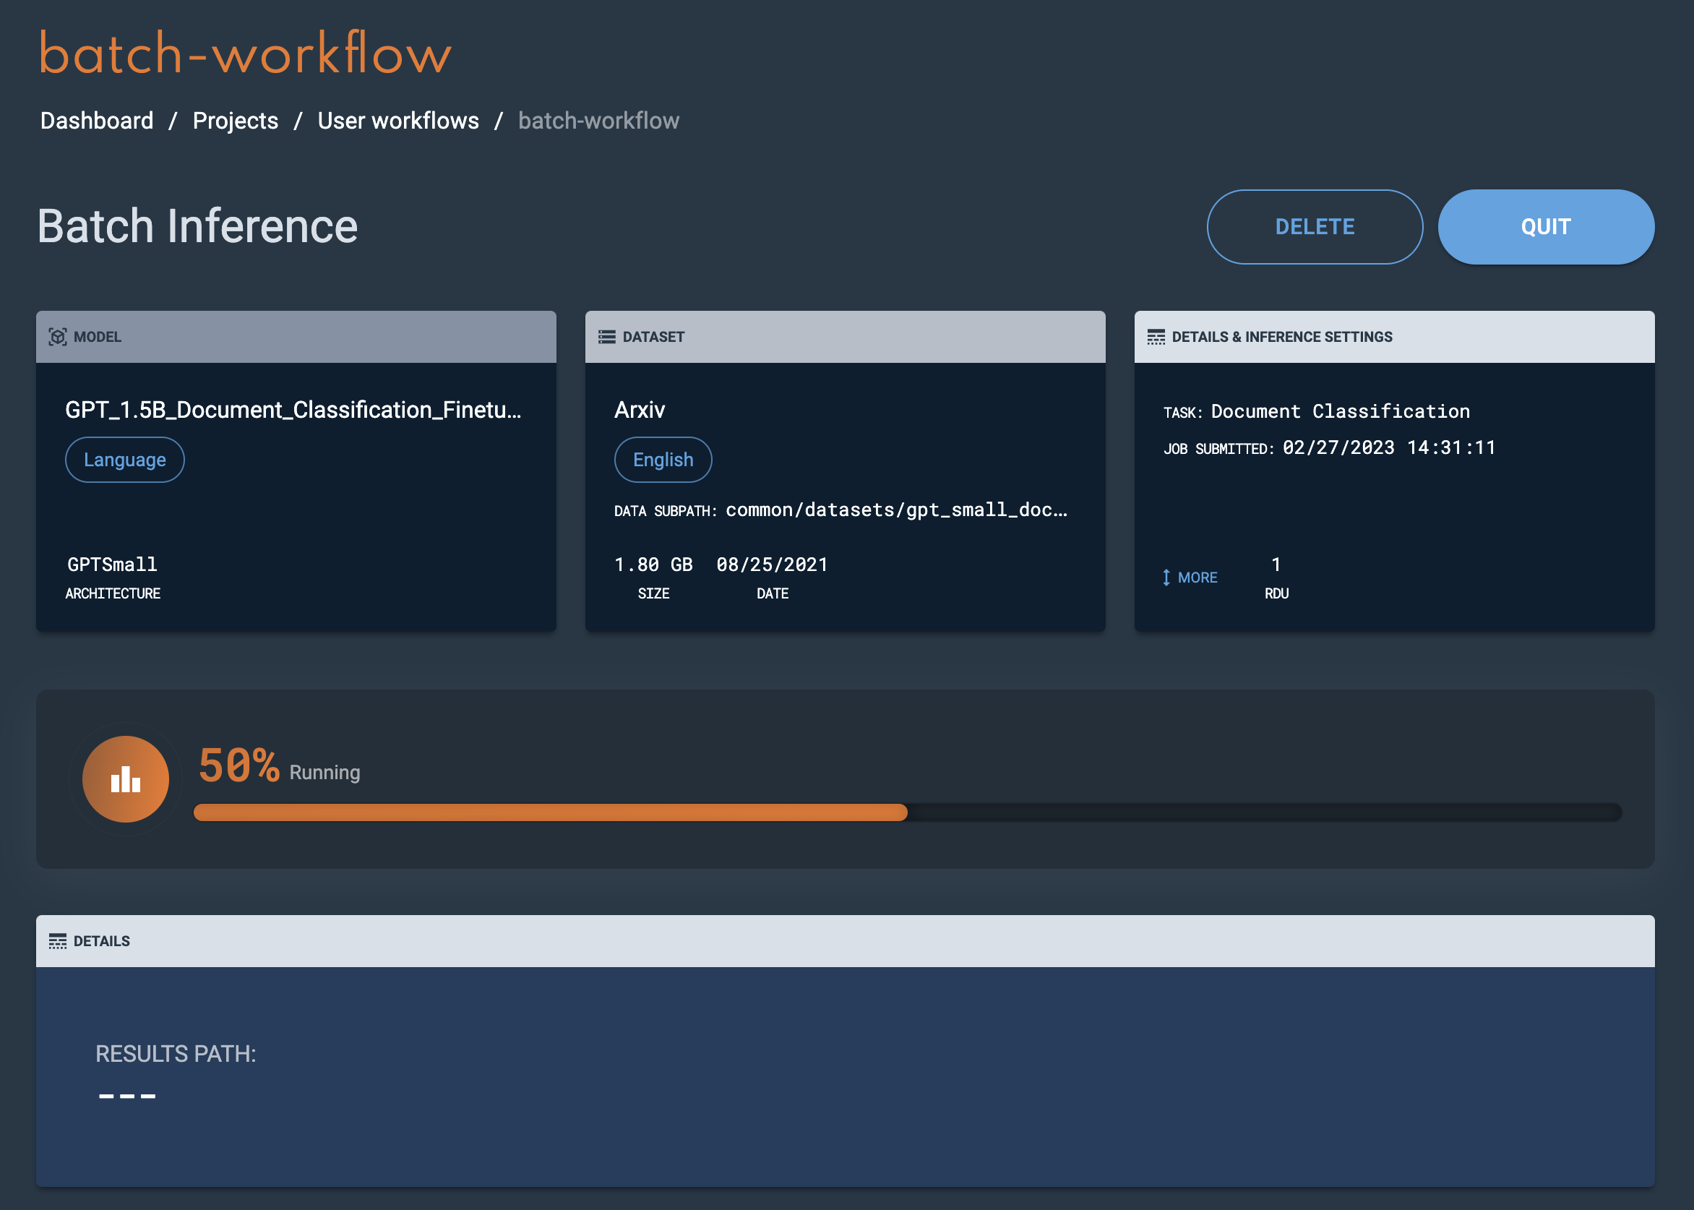Click the DATASET card header label

(653, 337)
